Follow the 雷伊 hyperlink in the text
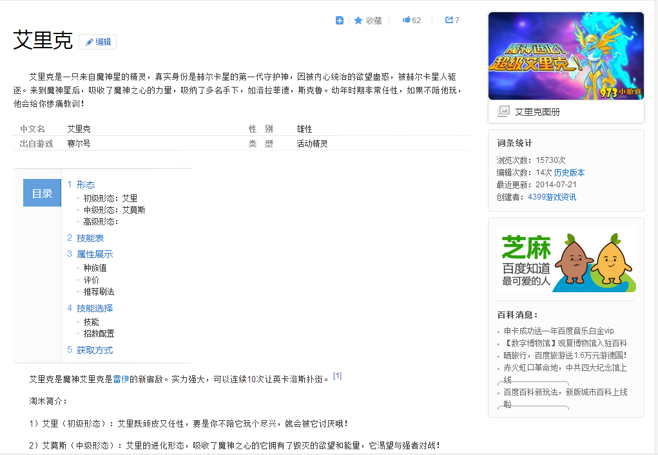 [x=121, y=379]
